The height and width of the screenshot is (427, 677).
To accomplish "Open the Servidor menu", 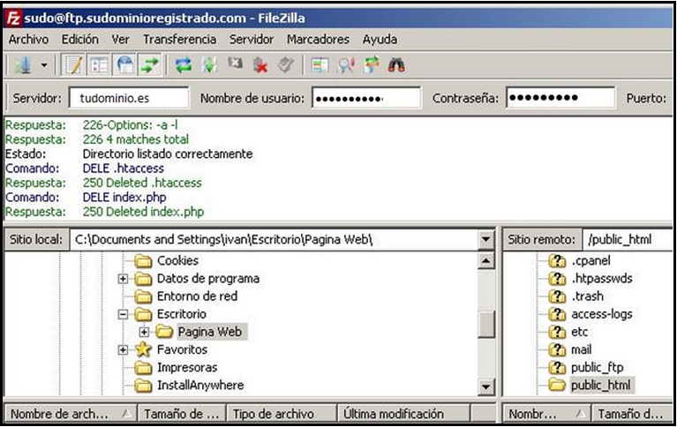I will 252,40.
